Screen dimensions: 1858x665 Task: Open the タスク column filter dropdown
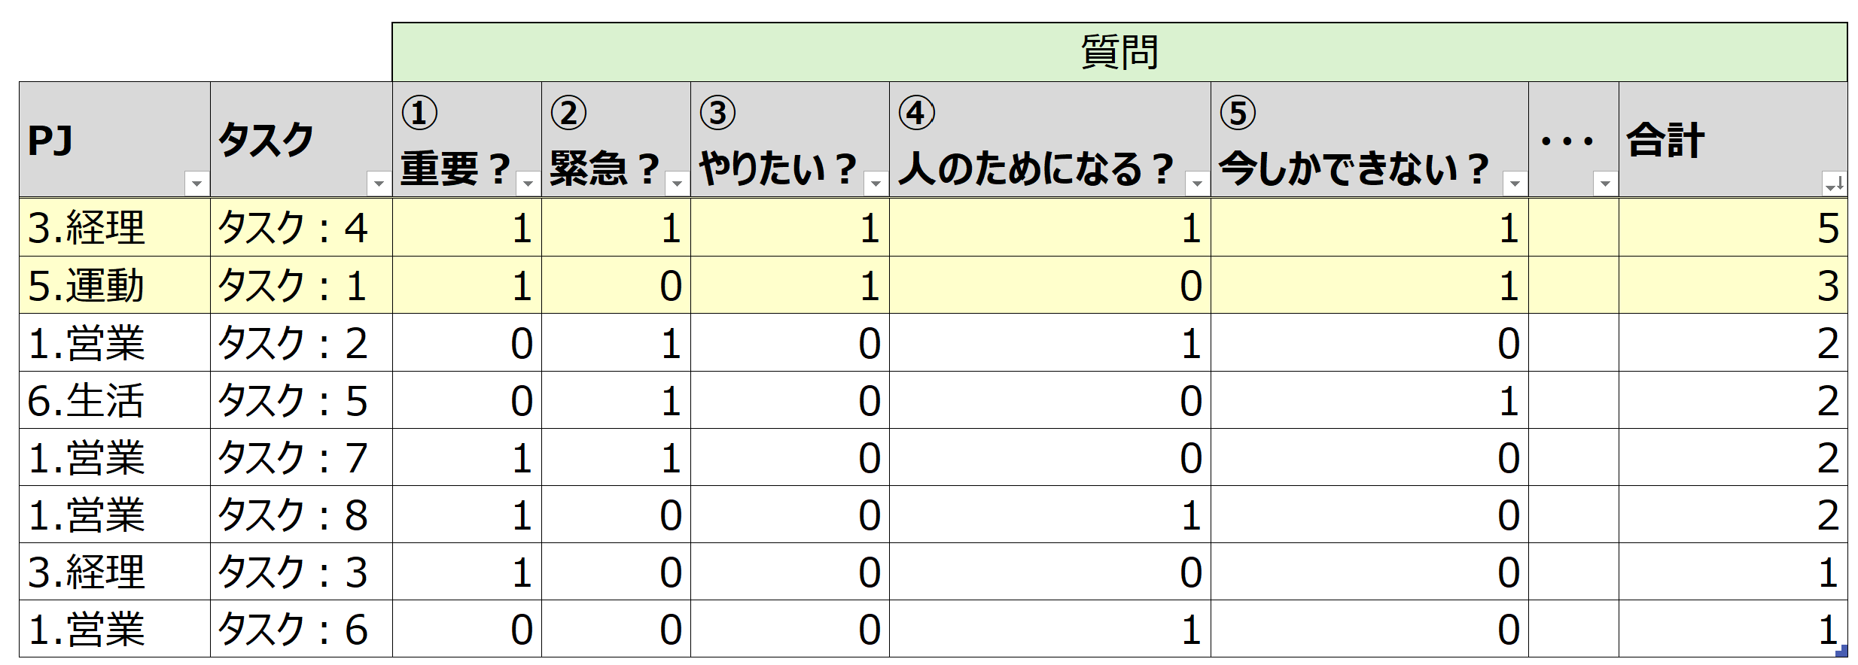pos(378,183)
